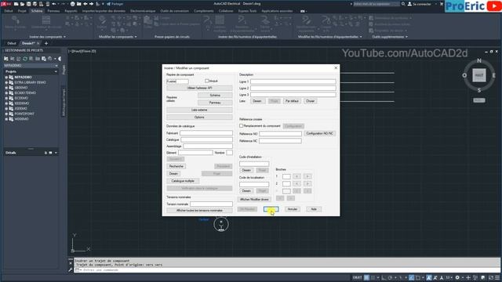Toggle snap mode icon in status bar
The width and height of the screenshot is (502, 282).
373,277
